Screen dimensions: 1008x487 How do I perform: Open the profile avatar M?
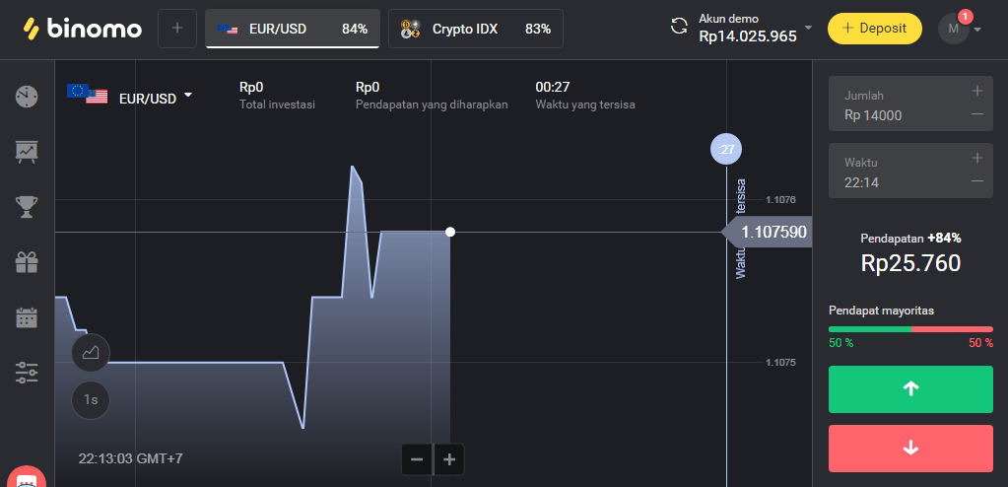[954, 29]
